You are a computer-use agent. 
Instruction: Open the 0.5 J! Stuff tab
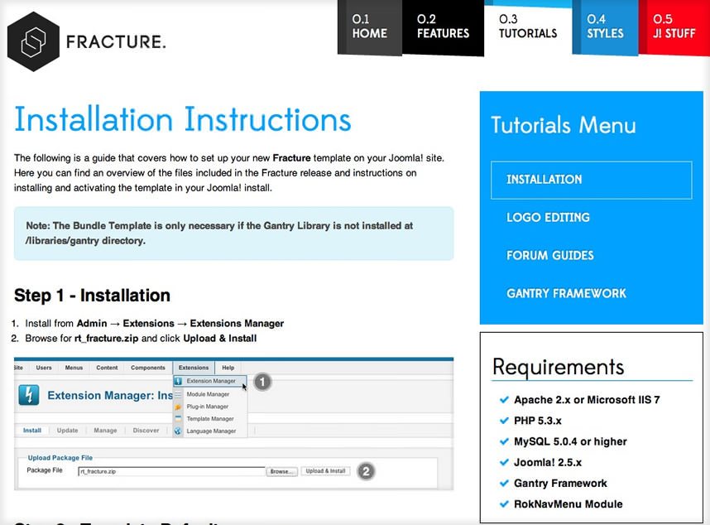coord(674,26)
